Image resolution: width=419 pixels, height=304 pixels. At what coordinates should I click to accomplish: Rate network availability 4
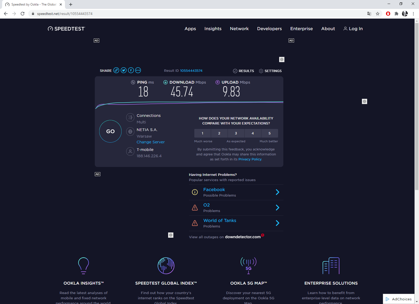pos(253,133)
